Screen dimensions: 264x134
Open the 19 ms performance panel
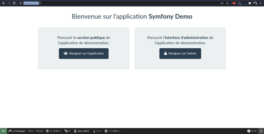pyautogui.click(x=31, y=131)
